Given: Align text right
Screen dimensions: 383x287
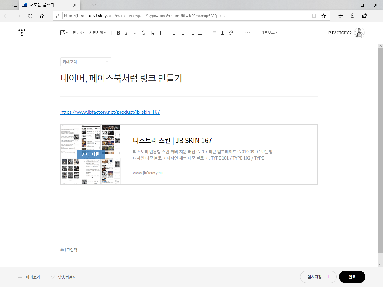Looking at the screenshot, I should [191, 33].
